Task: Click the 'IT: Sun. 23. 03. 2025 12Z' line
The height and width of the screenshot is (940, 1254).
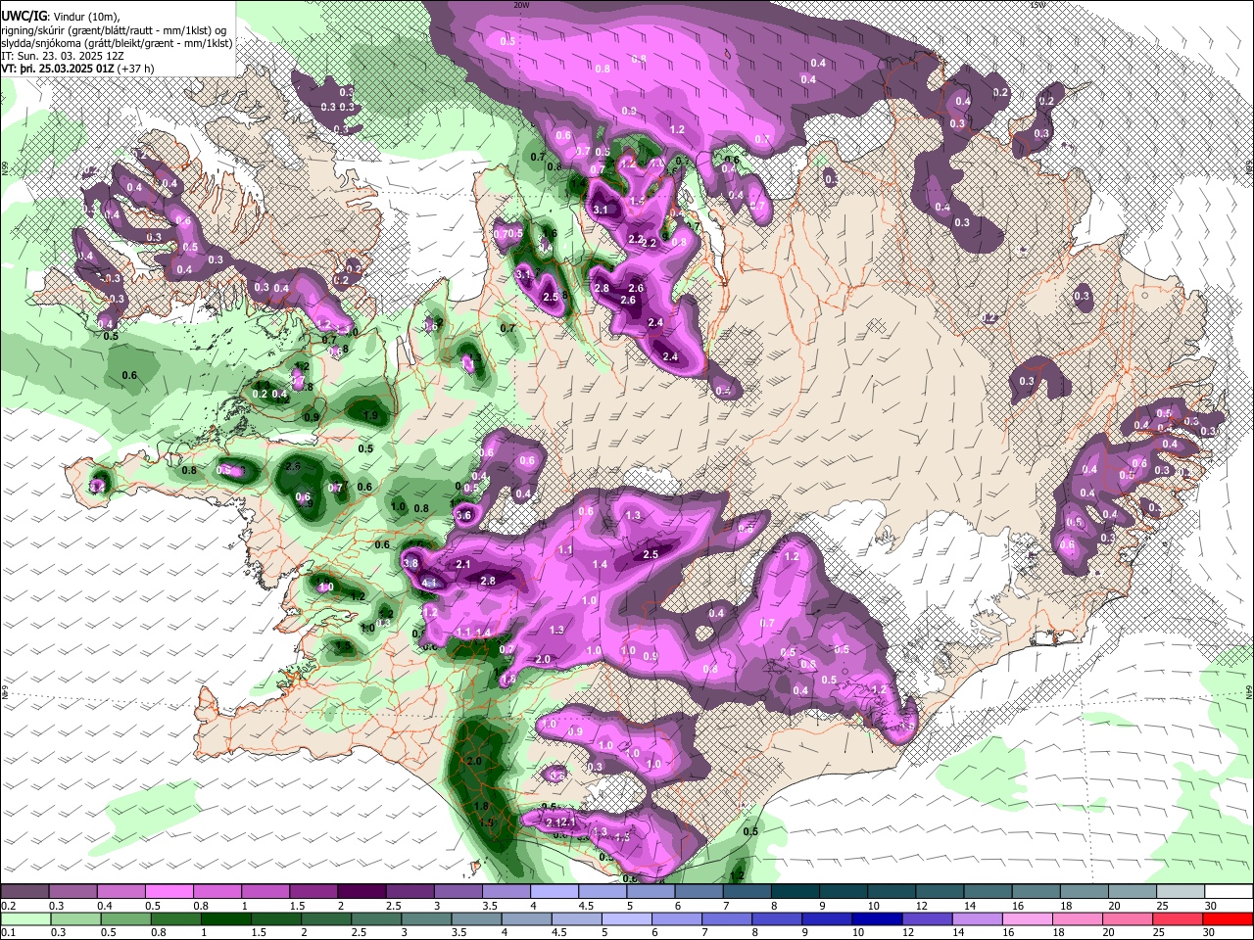Action: pyautogui.click(x=62, y=56)
